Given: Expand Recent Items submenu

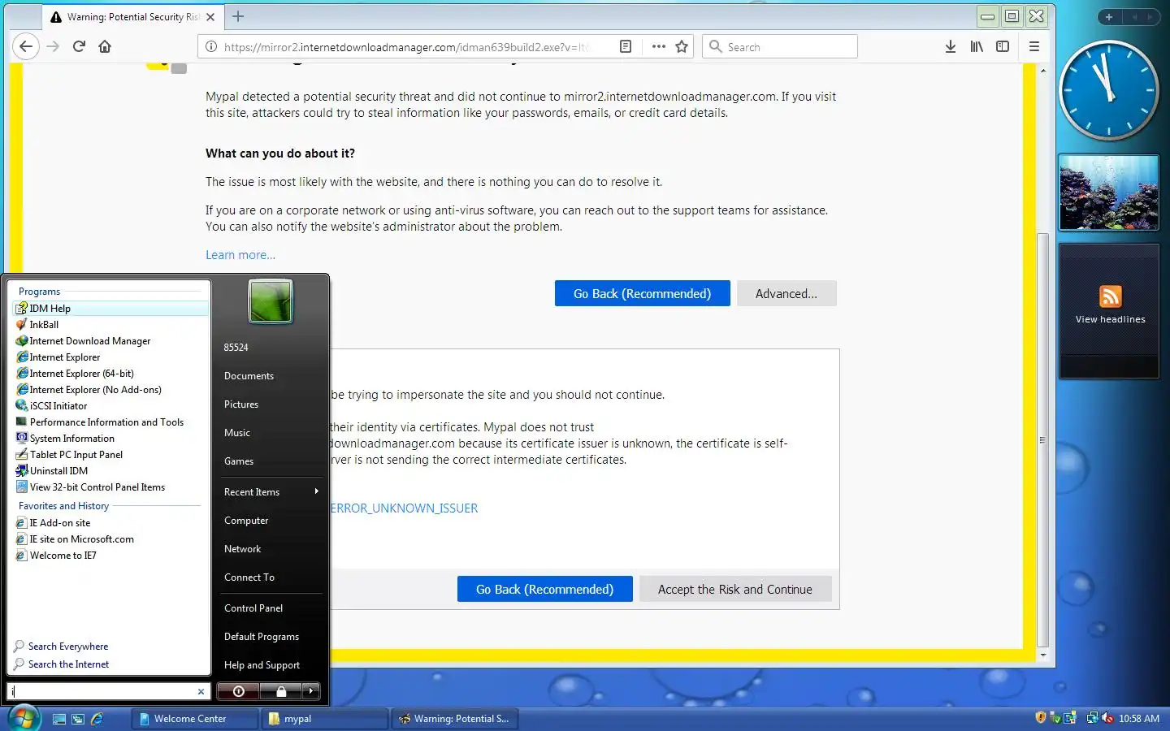Looking at the screenshot, I should (x=271, y=491).
